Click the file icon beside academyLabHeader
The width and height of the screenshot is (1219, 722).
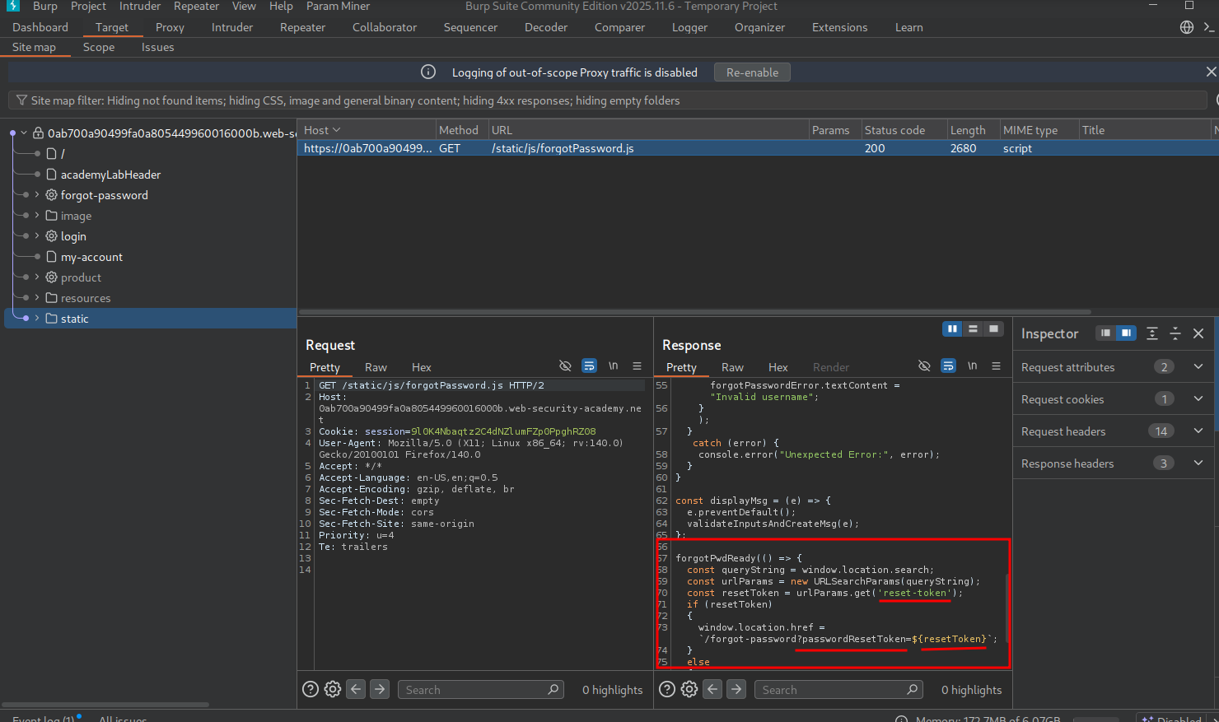coord(51,175)
